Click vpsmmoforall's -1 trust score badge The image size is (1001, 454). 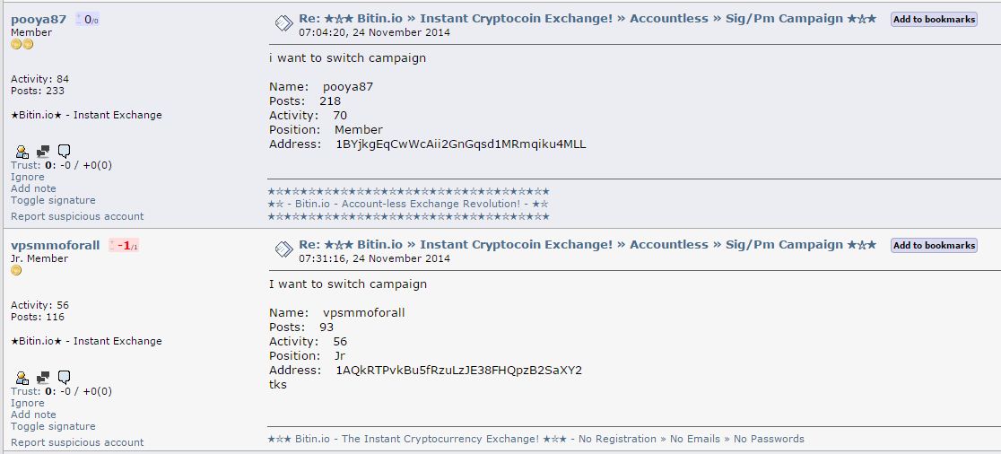pos(124,245)
